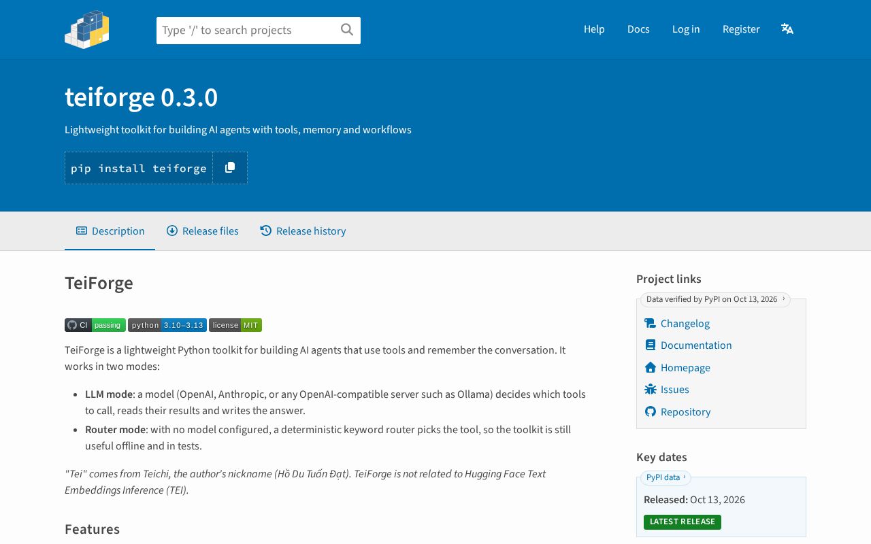Open the Changelog project link
The image size is (871, 544).
coord(685,324)
